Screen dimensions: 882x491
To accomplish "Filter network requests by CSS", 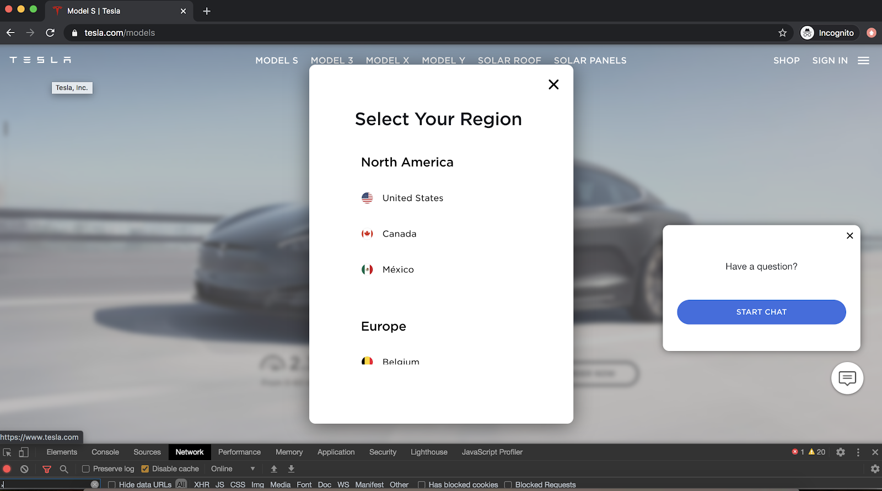I will [x=238, y=485].
